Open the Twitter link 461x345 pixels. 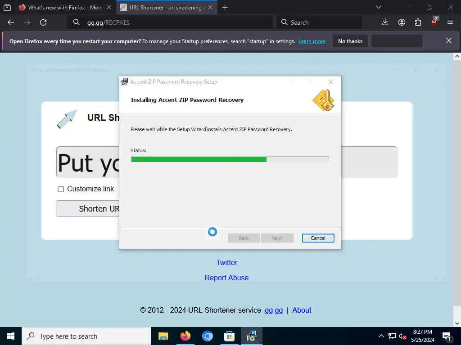tap(227, 262)
